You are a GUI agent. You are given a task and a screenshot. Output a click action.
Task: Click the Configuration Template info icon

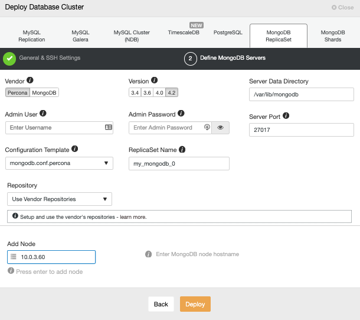[x=74, y=148]
